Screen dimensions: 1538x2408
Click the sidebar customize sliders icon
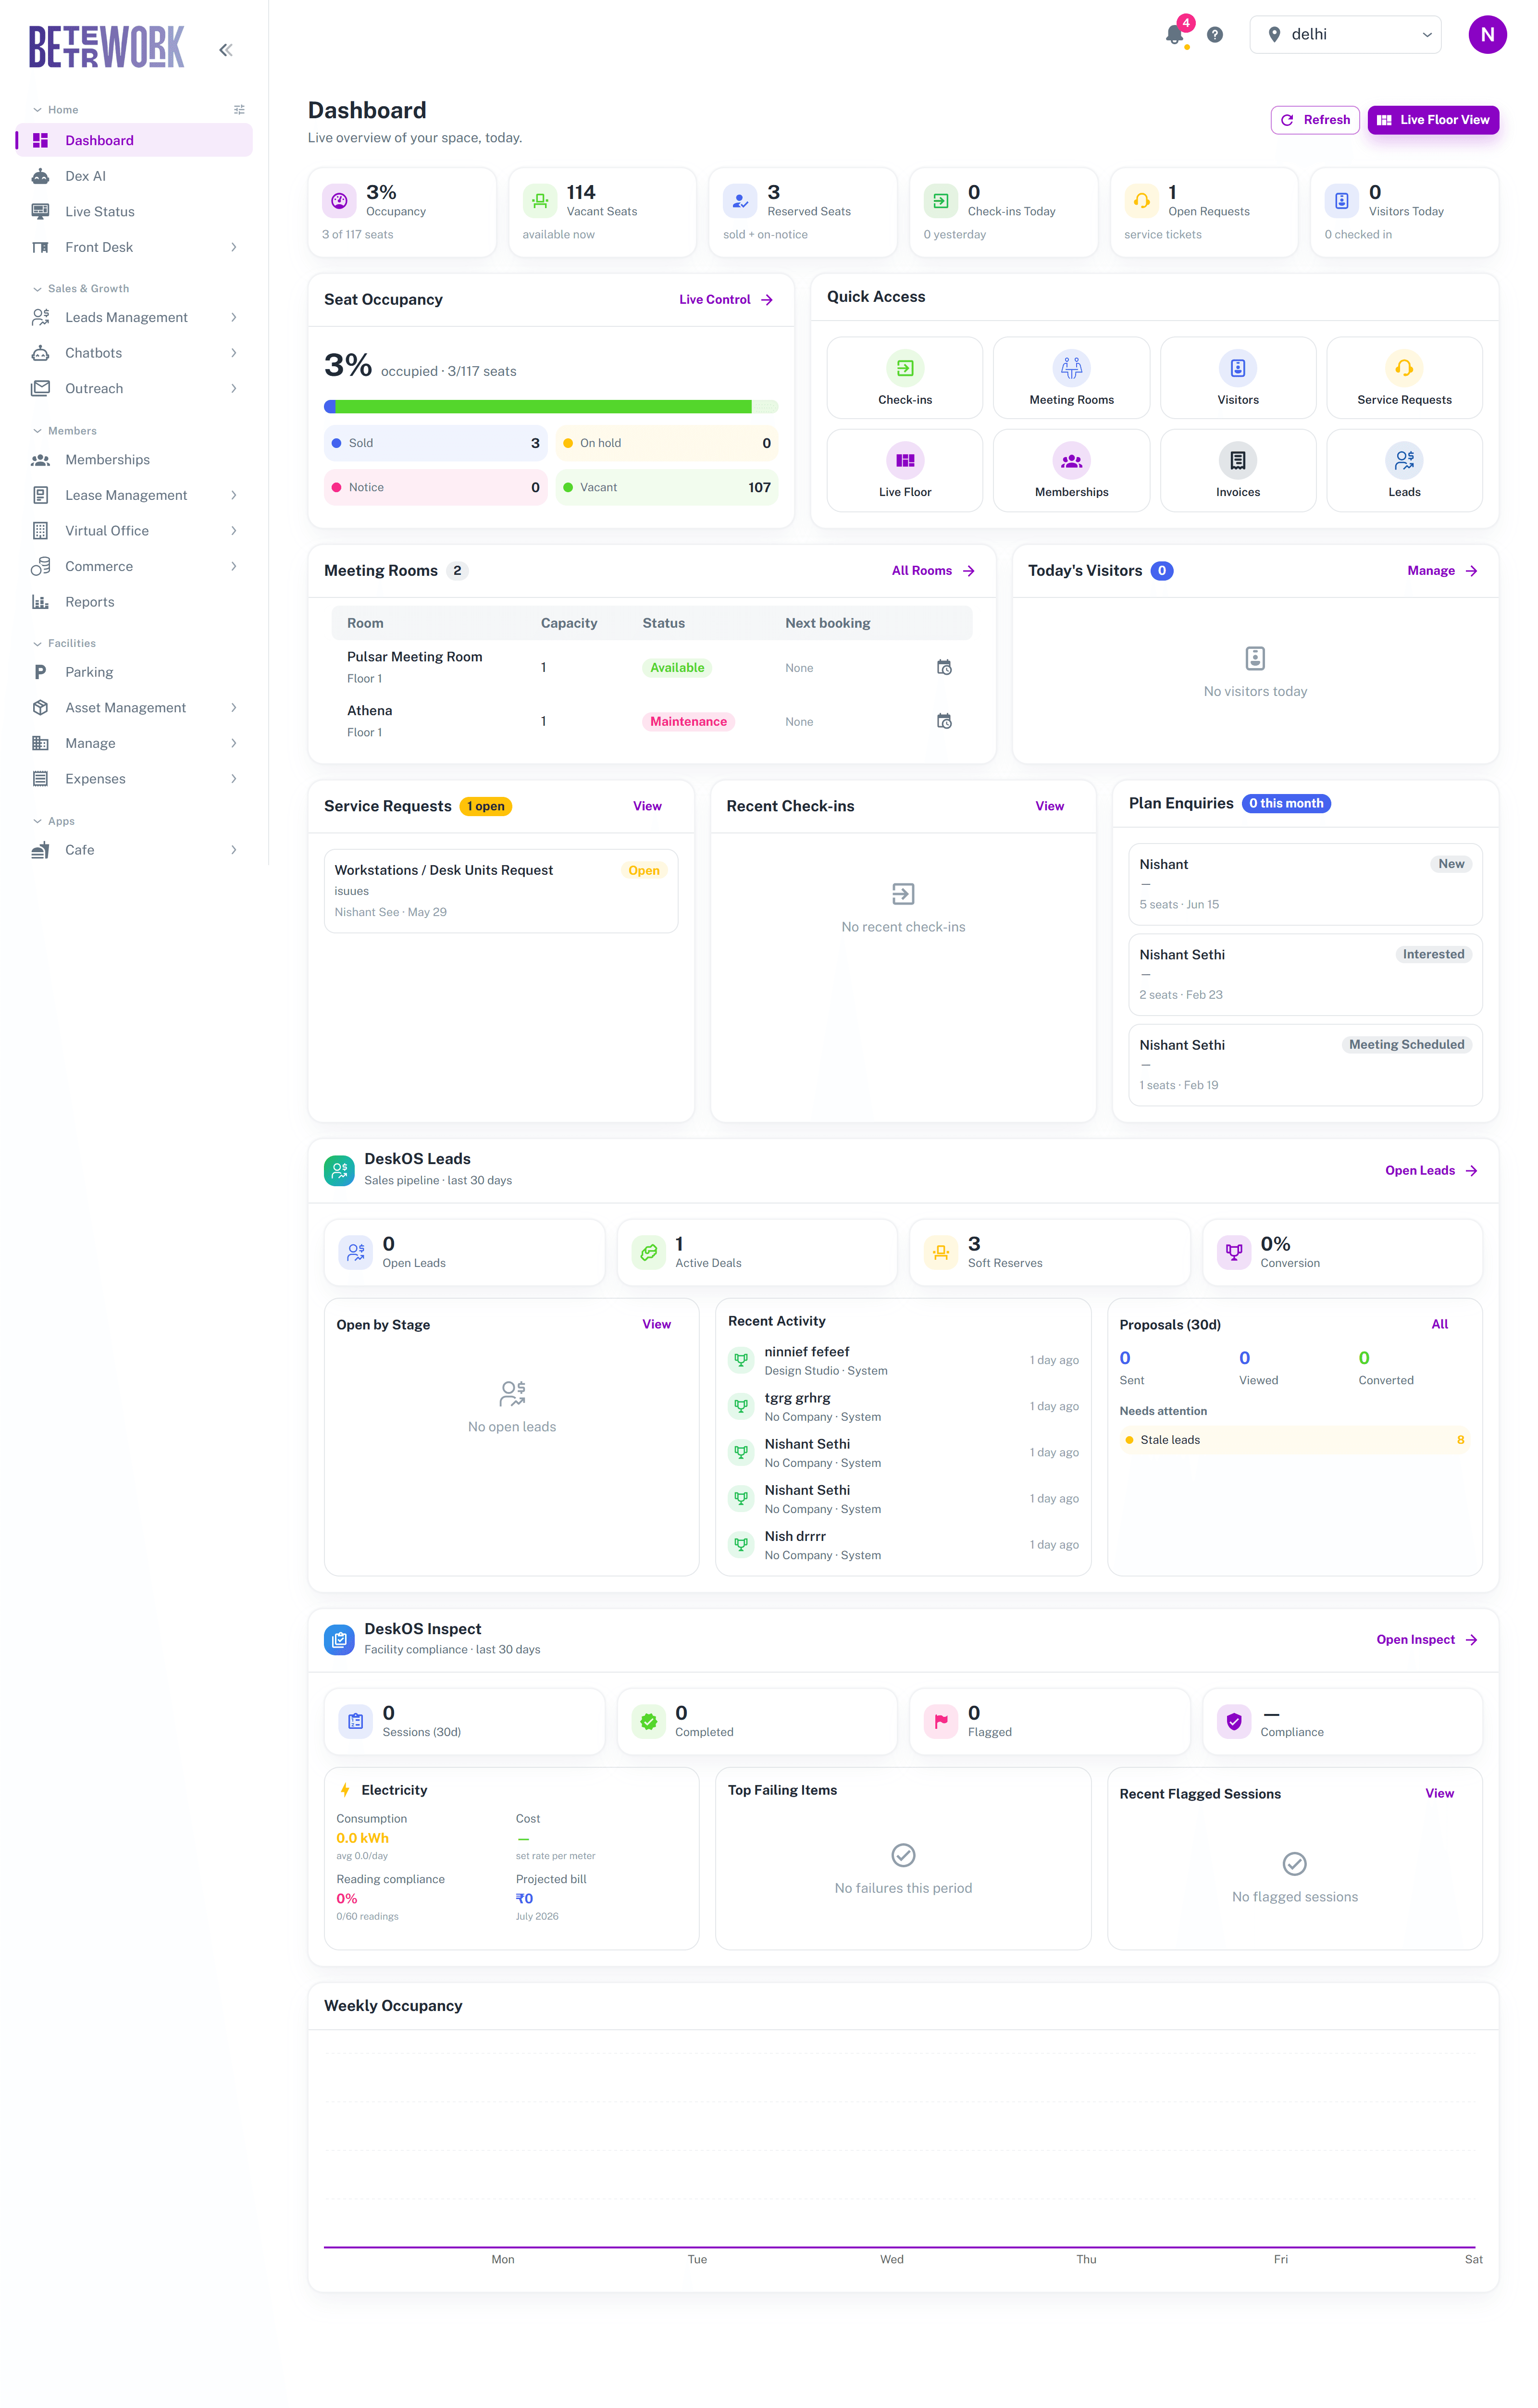(239, 110)
